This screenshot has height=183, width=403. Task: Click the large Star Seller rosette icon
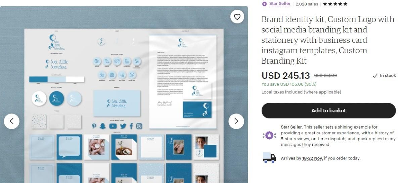point(269,136)
